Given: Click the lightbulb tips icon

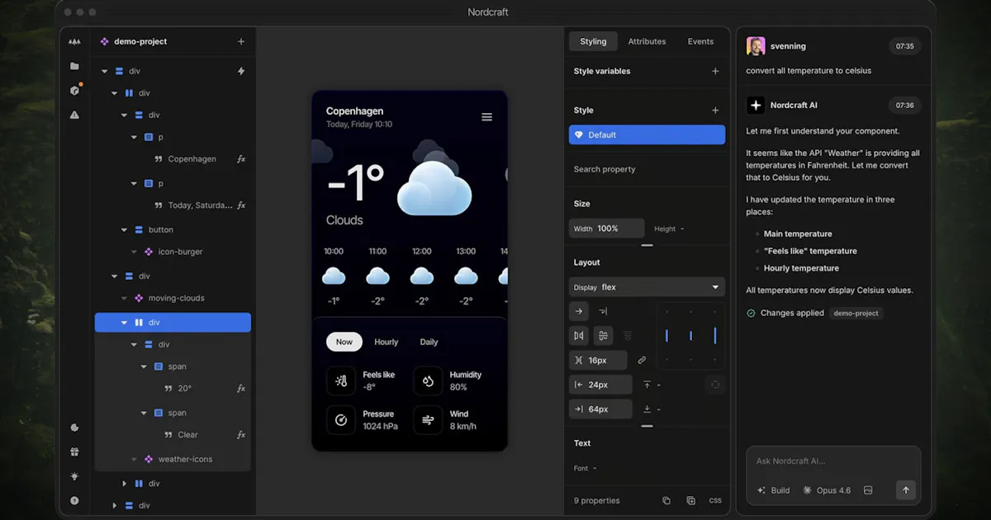Looking at the screenshot, I should tap(74, 476).
